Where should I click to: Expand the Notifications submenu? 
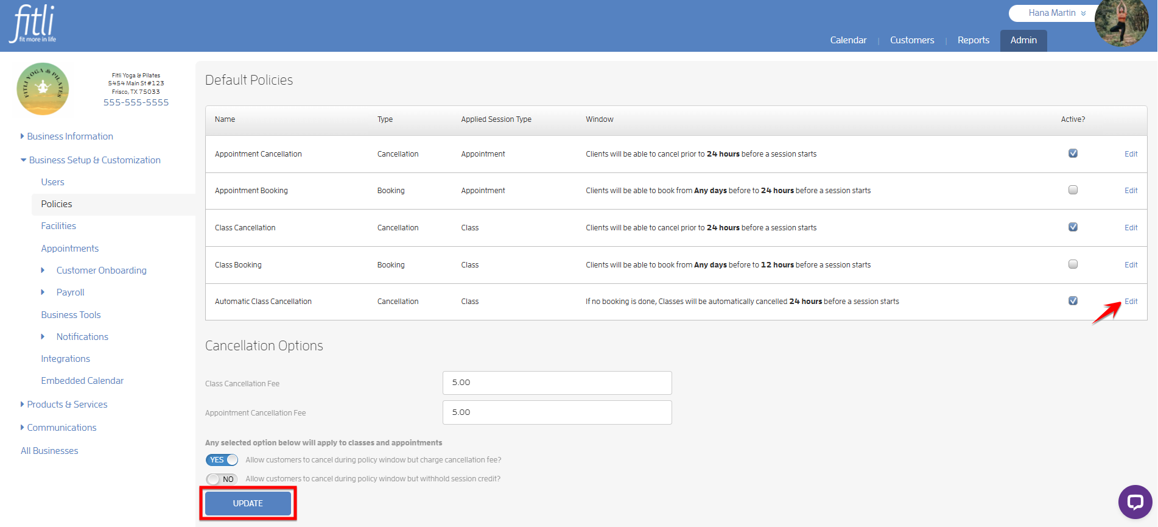(43, 336)
